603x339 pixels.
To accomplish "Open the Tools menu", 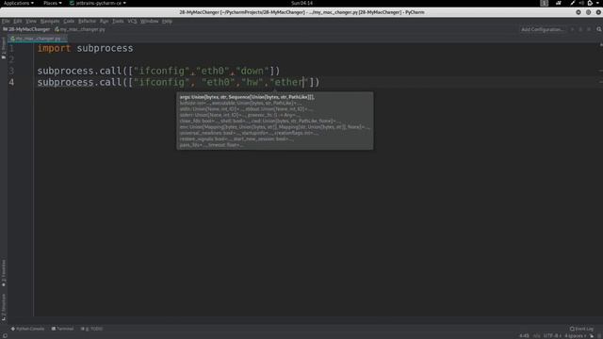I will coord(118,21).
